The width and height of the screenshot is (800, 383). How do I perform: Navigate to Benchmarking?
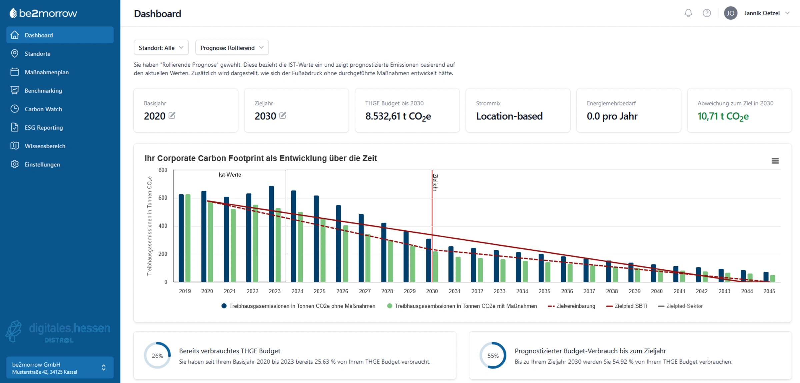coord(43,91)
